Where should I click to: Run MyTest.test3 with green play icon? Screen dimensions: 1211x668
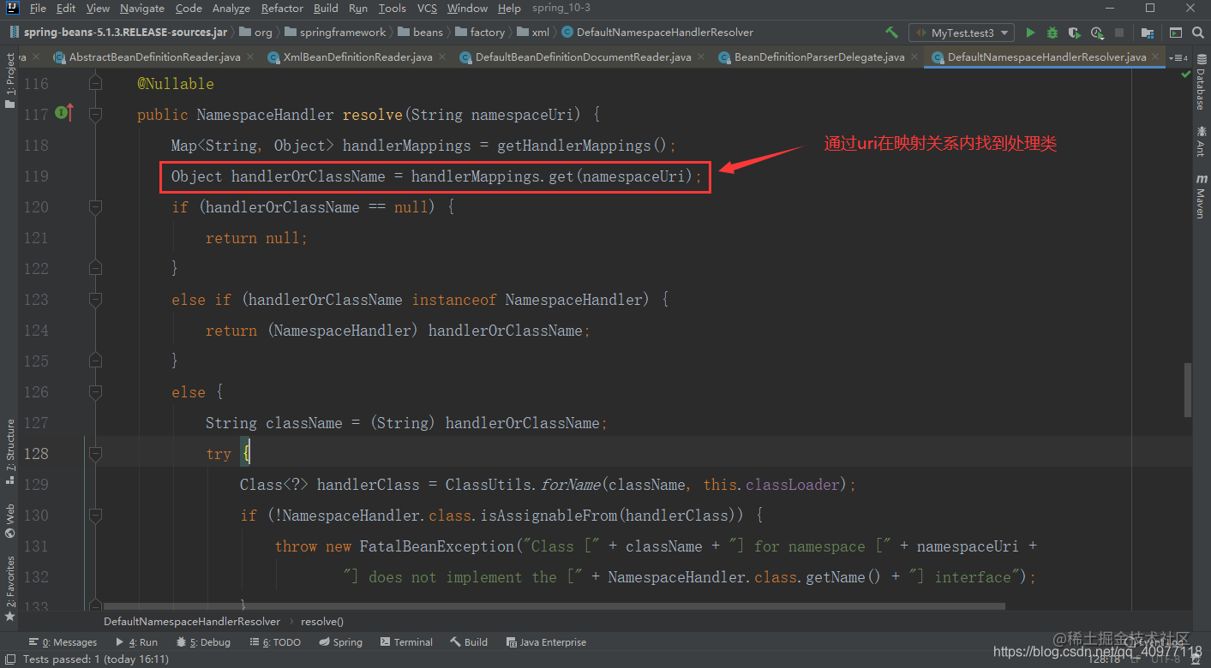coord(1030,33)
